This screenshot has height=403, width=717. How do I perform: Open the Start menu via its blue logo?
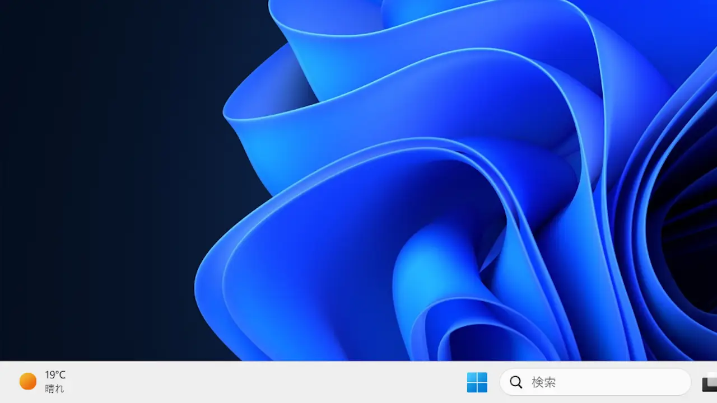click(477, 382)
